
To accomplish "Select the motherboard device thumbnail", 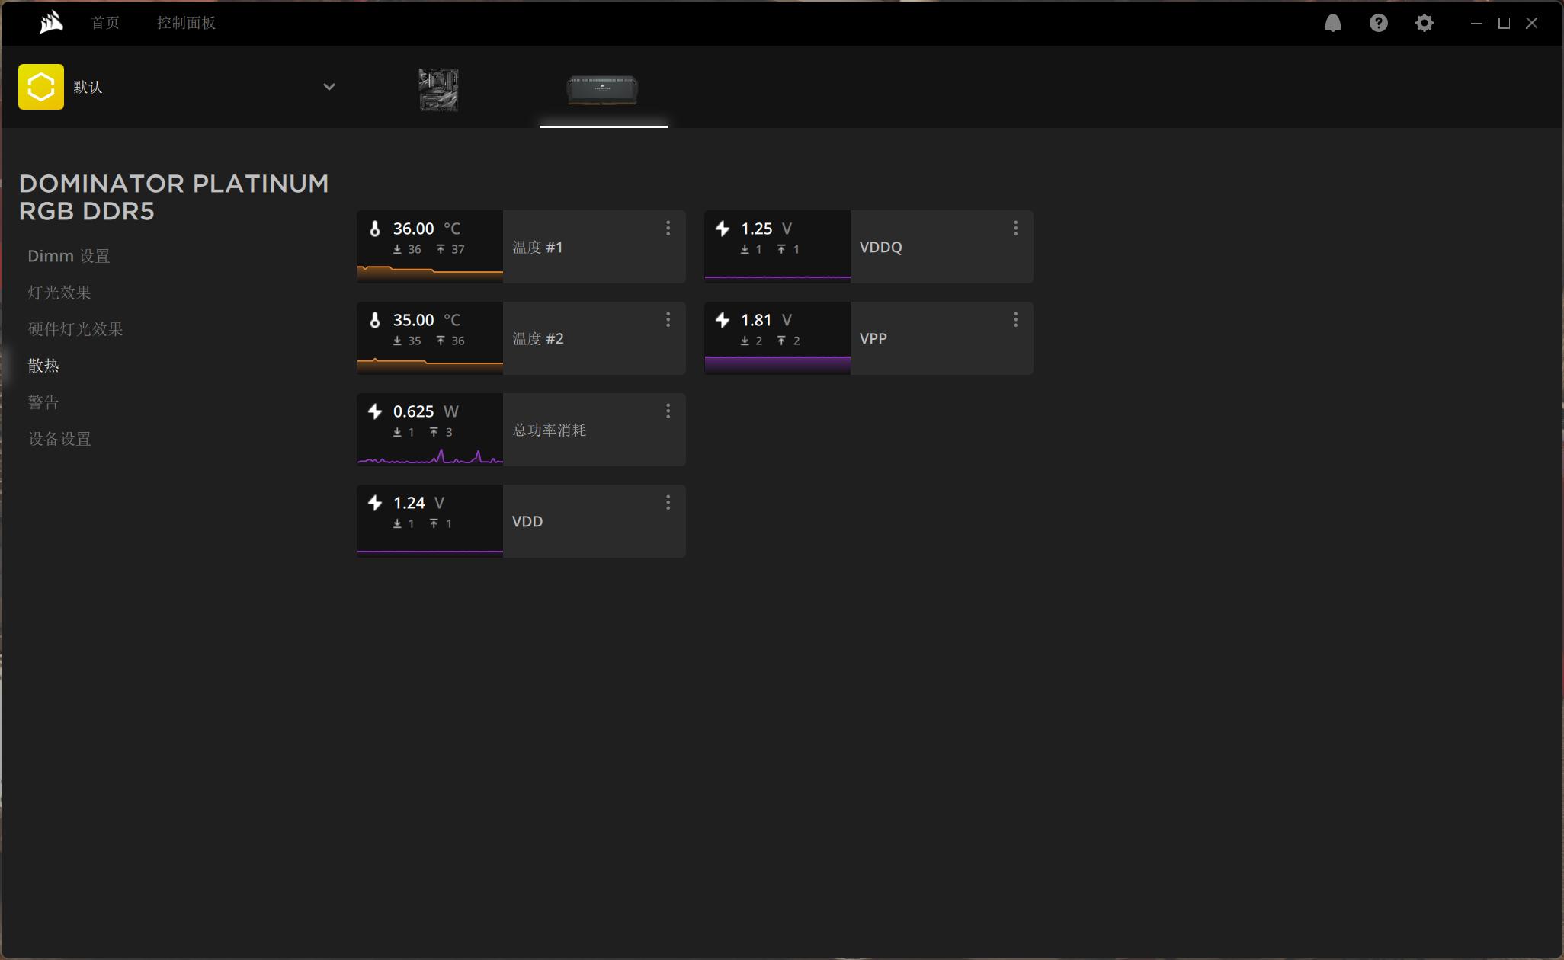I will click(x=438, y=90).
